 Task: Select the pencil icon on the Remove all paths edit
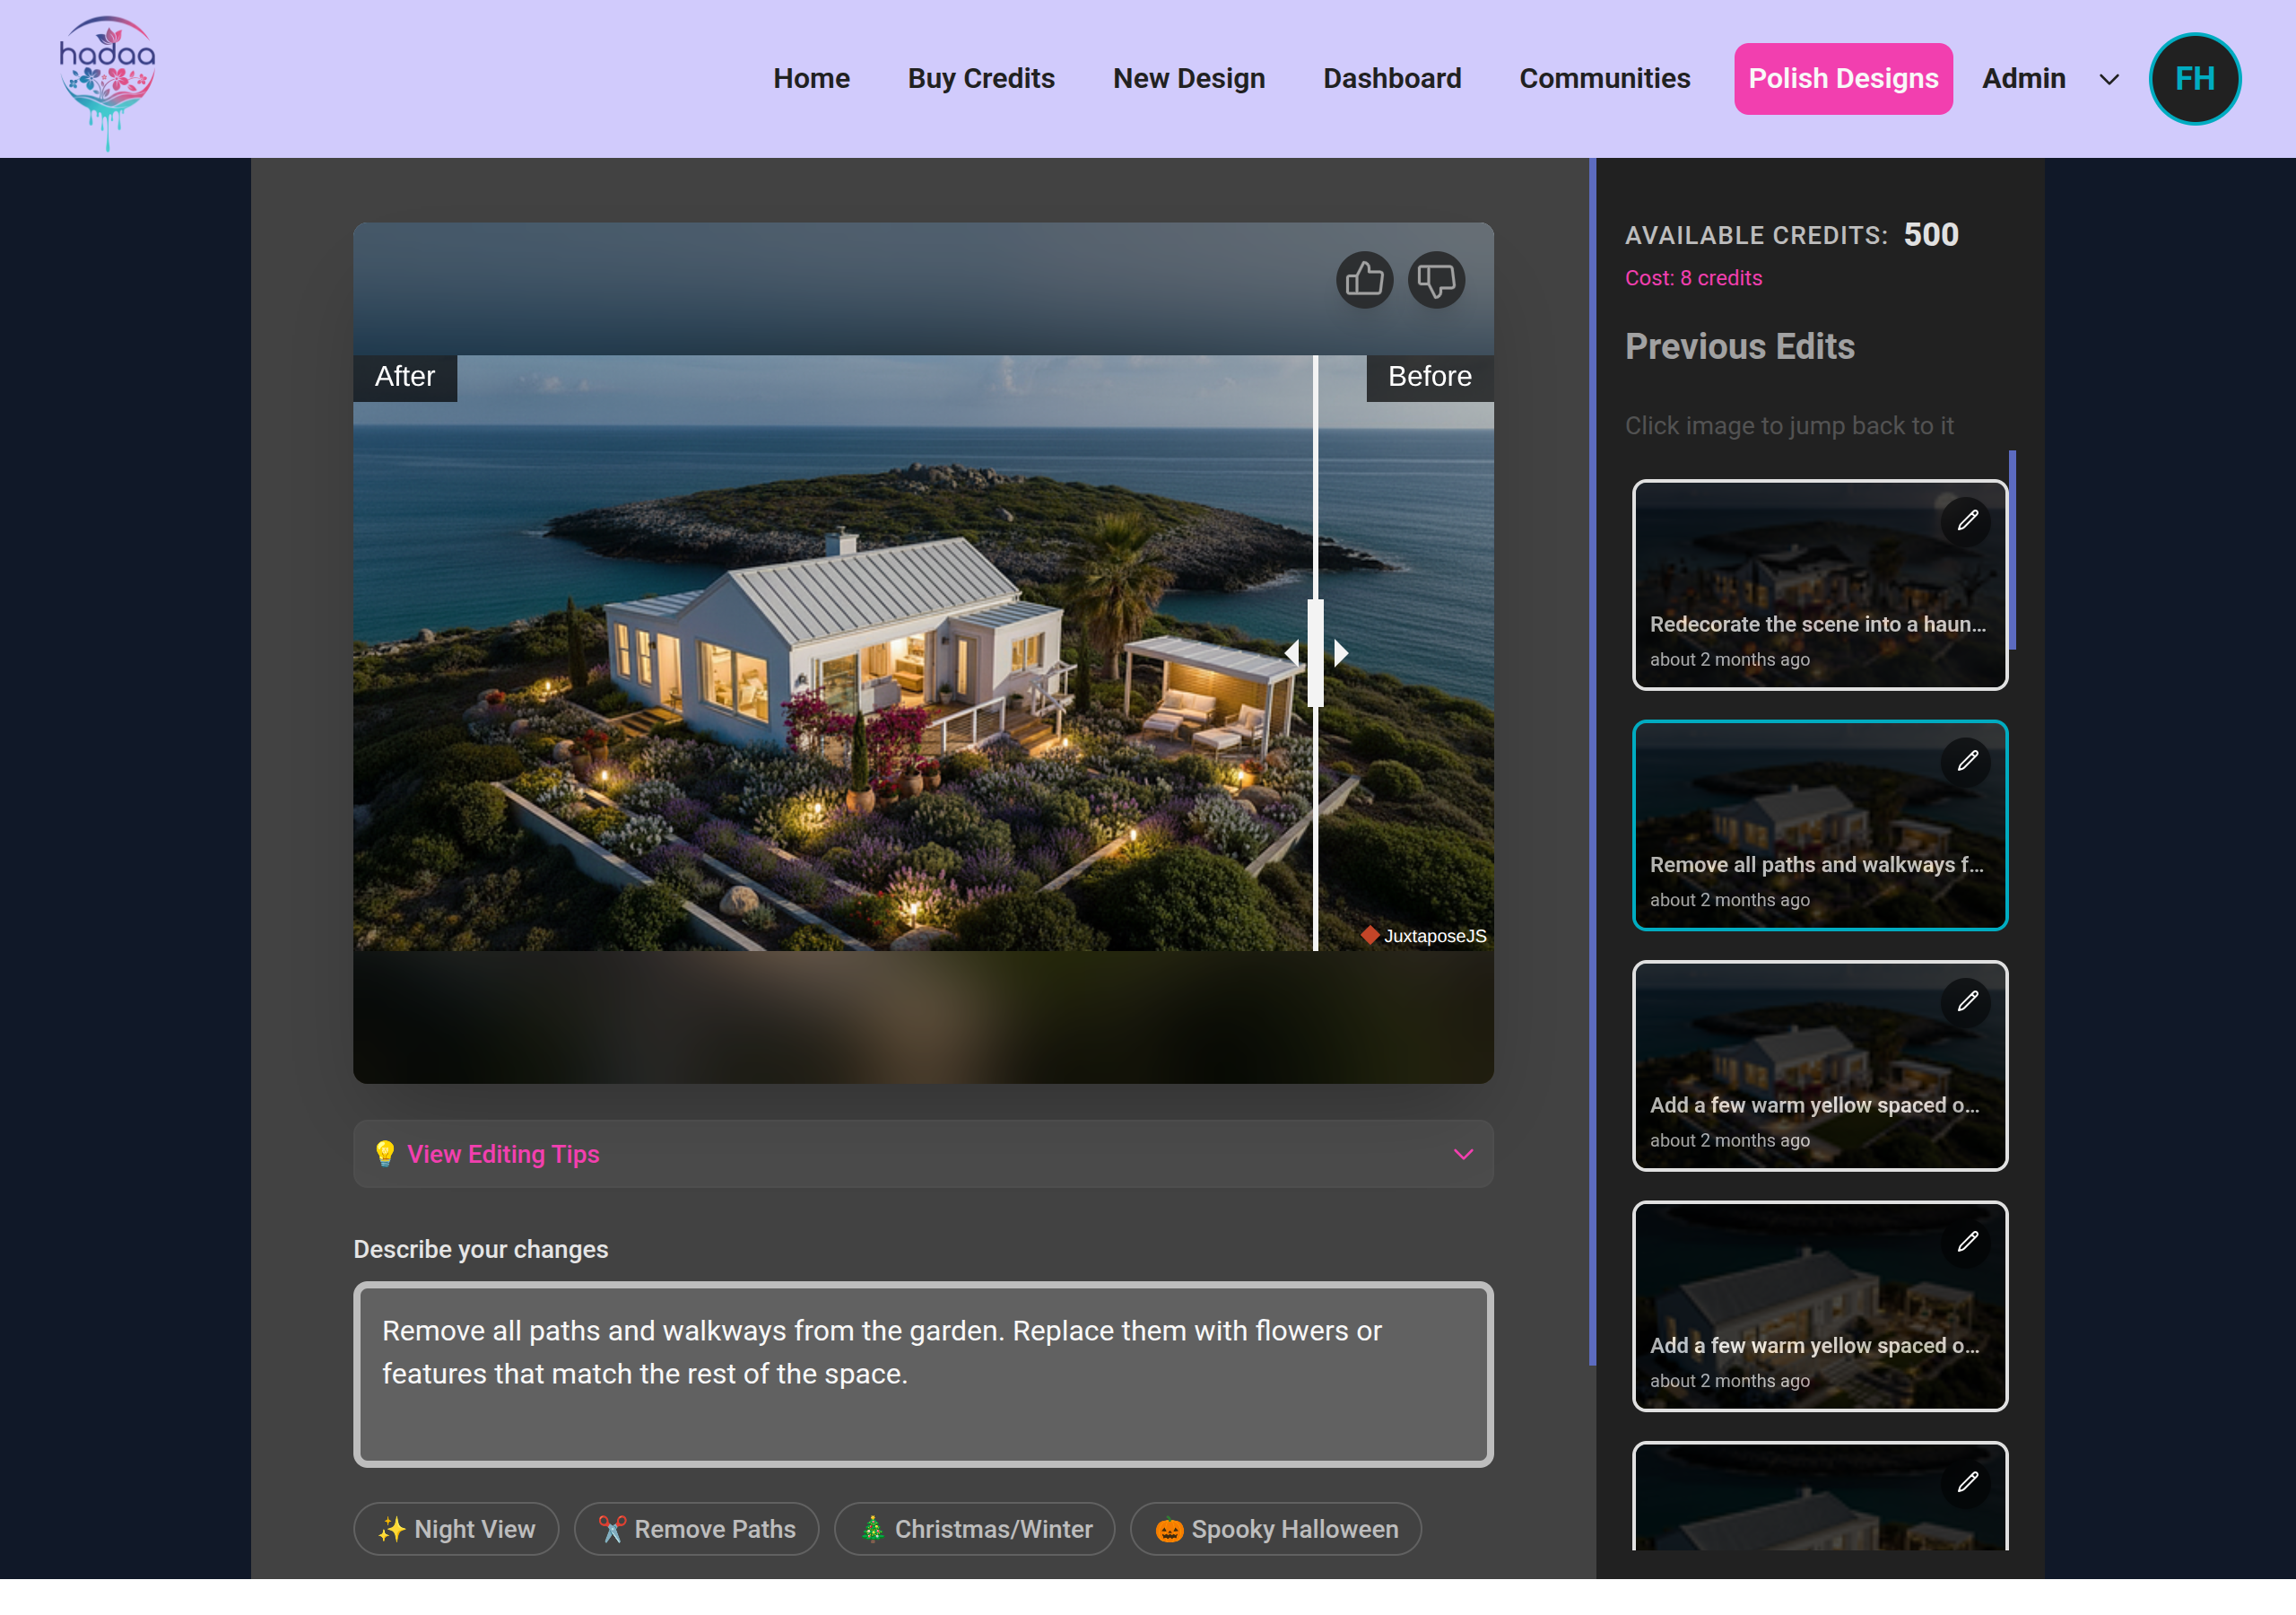tap(1966, 762)
